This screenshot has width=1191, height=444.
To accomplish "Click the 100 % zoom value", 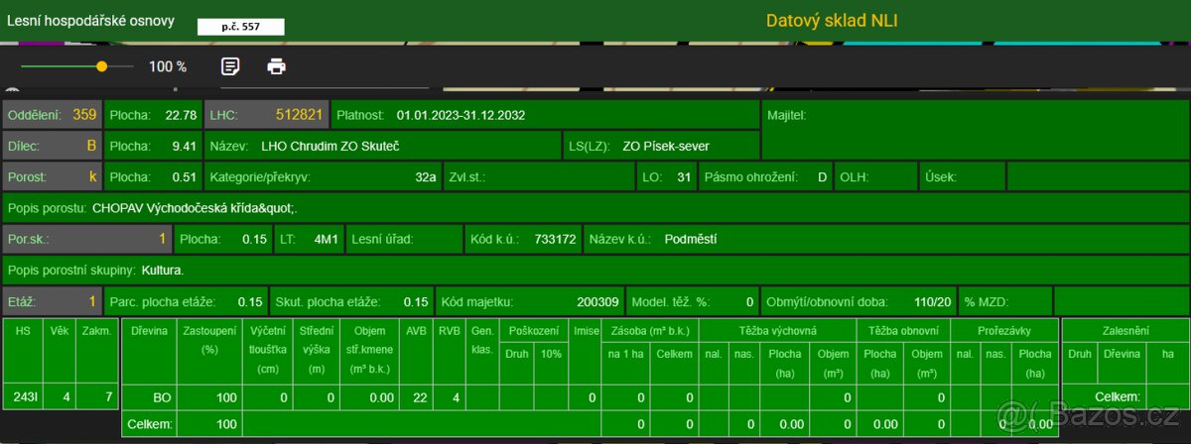I will click(x=168, y=66).
